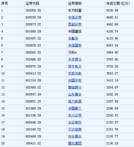Open the 西部证券 stock link
This screenshot has width=134, height=147.
point(75,24)
